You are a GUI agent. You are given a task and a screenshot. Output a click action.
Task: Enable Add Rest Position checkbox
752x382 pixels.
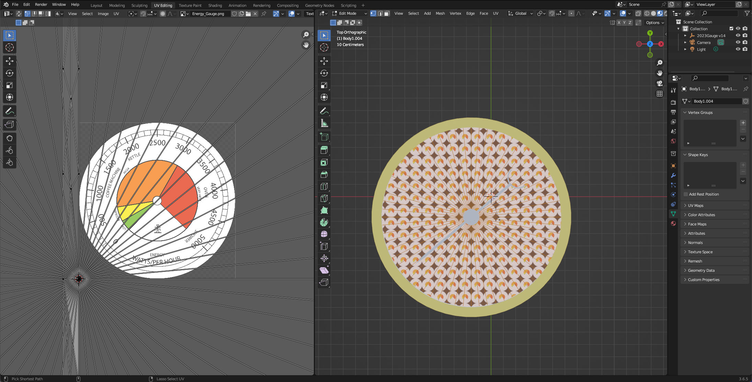[x=686, y=194]
